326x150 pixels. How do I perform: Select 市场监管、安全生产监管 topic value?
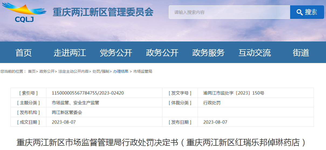click(x=76, y=103)
